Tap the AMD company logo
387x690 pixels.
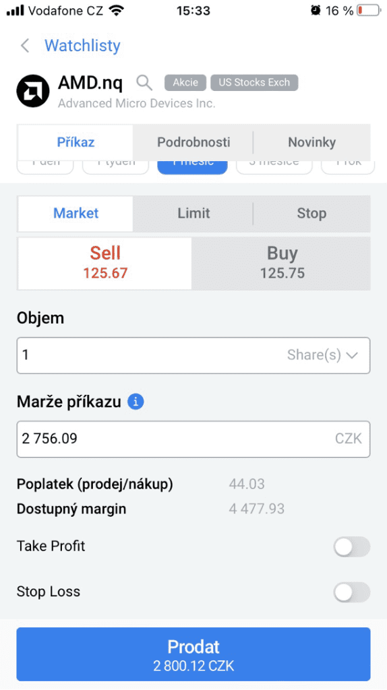pos(33,91)
